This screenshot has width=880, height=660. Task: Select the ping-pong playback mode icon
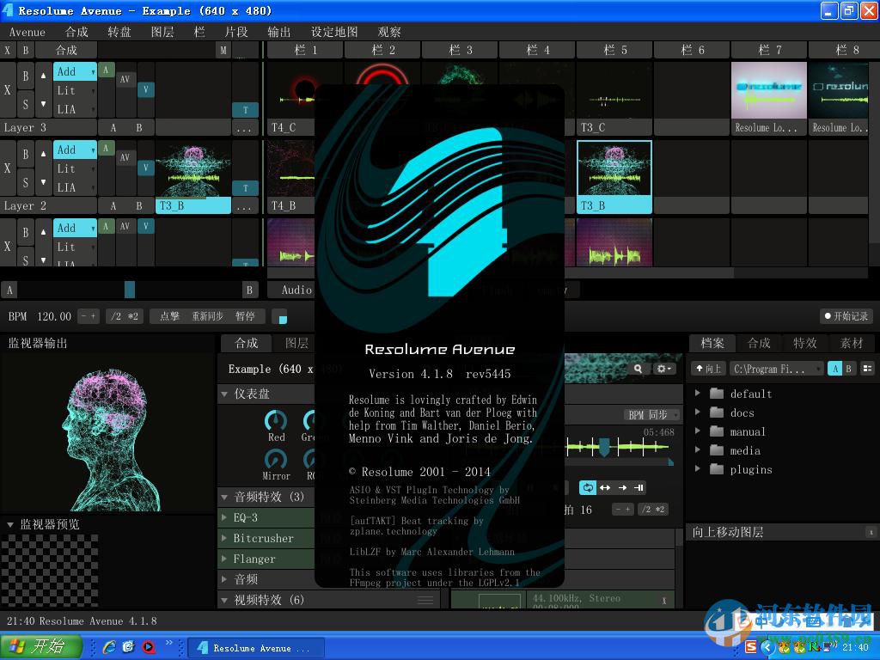click(605, 488)
